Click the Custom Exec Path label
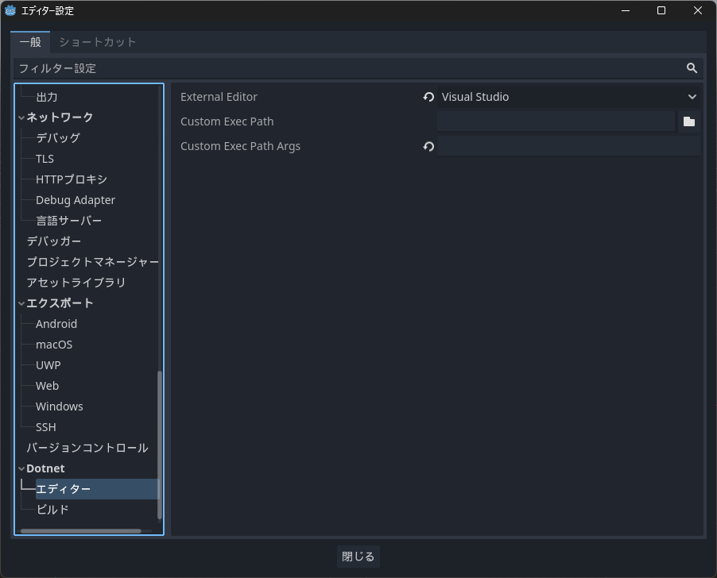 [x=227, y=121]
